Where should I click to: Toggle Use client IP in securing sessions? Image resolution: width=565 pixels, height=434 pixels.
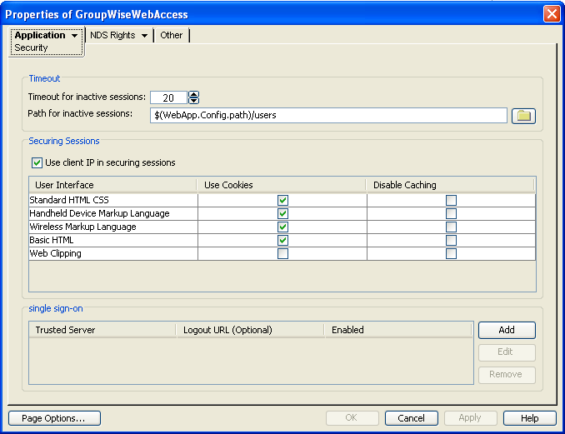[x=37, y=162]
